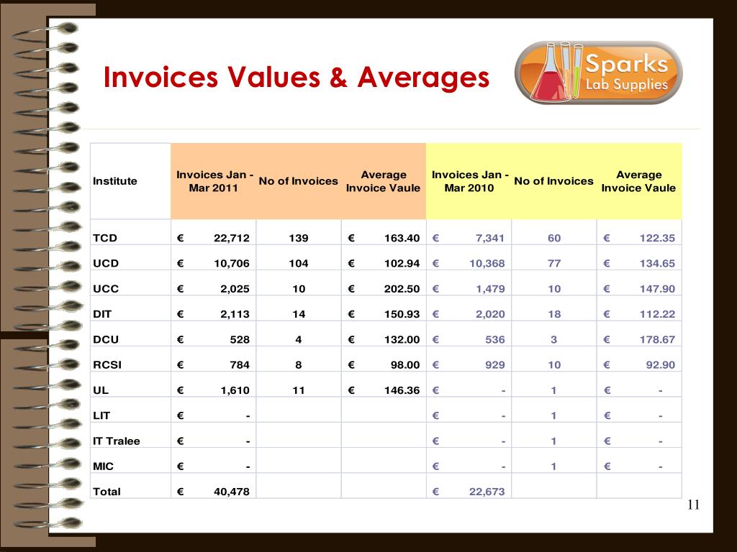Select the DCU row label

(106, 339)
